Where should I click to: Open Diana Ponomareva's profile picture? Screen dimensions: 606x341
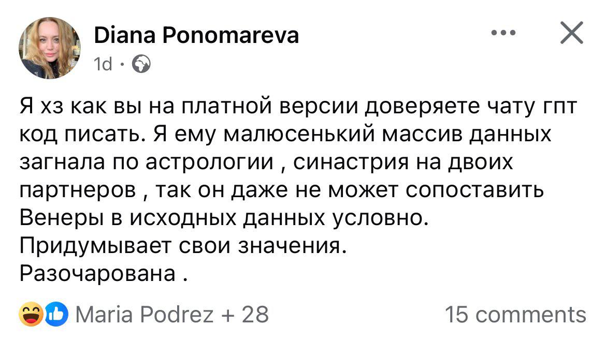point(50,48)
